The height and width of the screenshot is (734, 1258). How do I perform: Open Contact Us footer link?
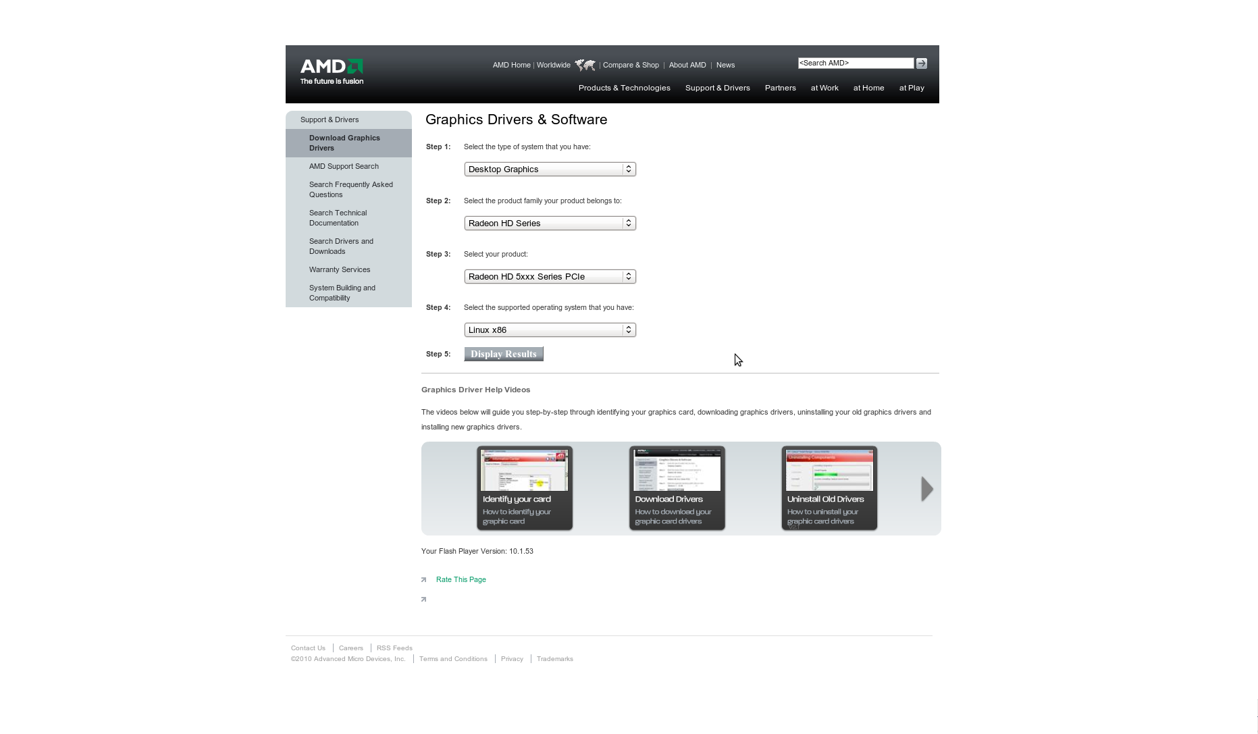[308, 648]
